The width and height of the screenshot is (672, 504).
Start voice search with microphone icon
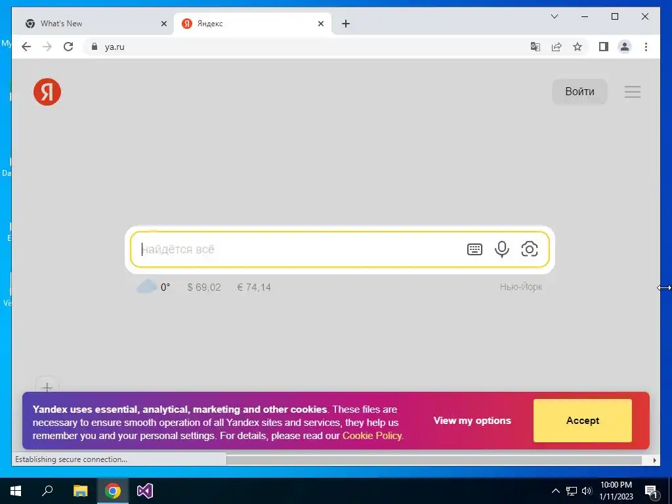(502, 249)
